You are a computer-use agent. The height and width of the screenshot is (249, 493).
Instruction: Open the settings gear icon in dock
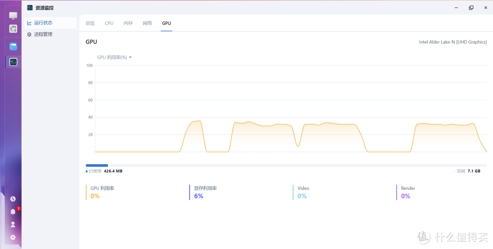[13, 238]
